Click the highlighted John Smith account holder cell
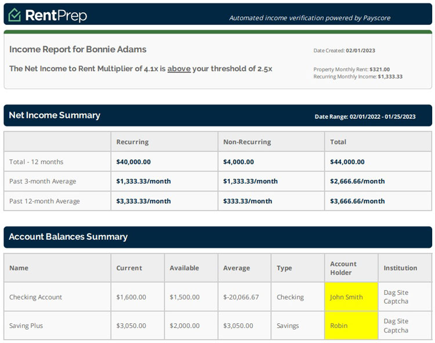Viewport: 435px width, 343px height. (346, 297)
